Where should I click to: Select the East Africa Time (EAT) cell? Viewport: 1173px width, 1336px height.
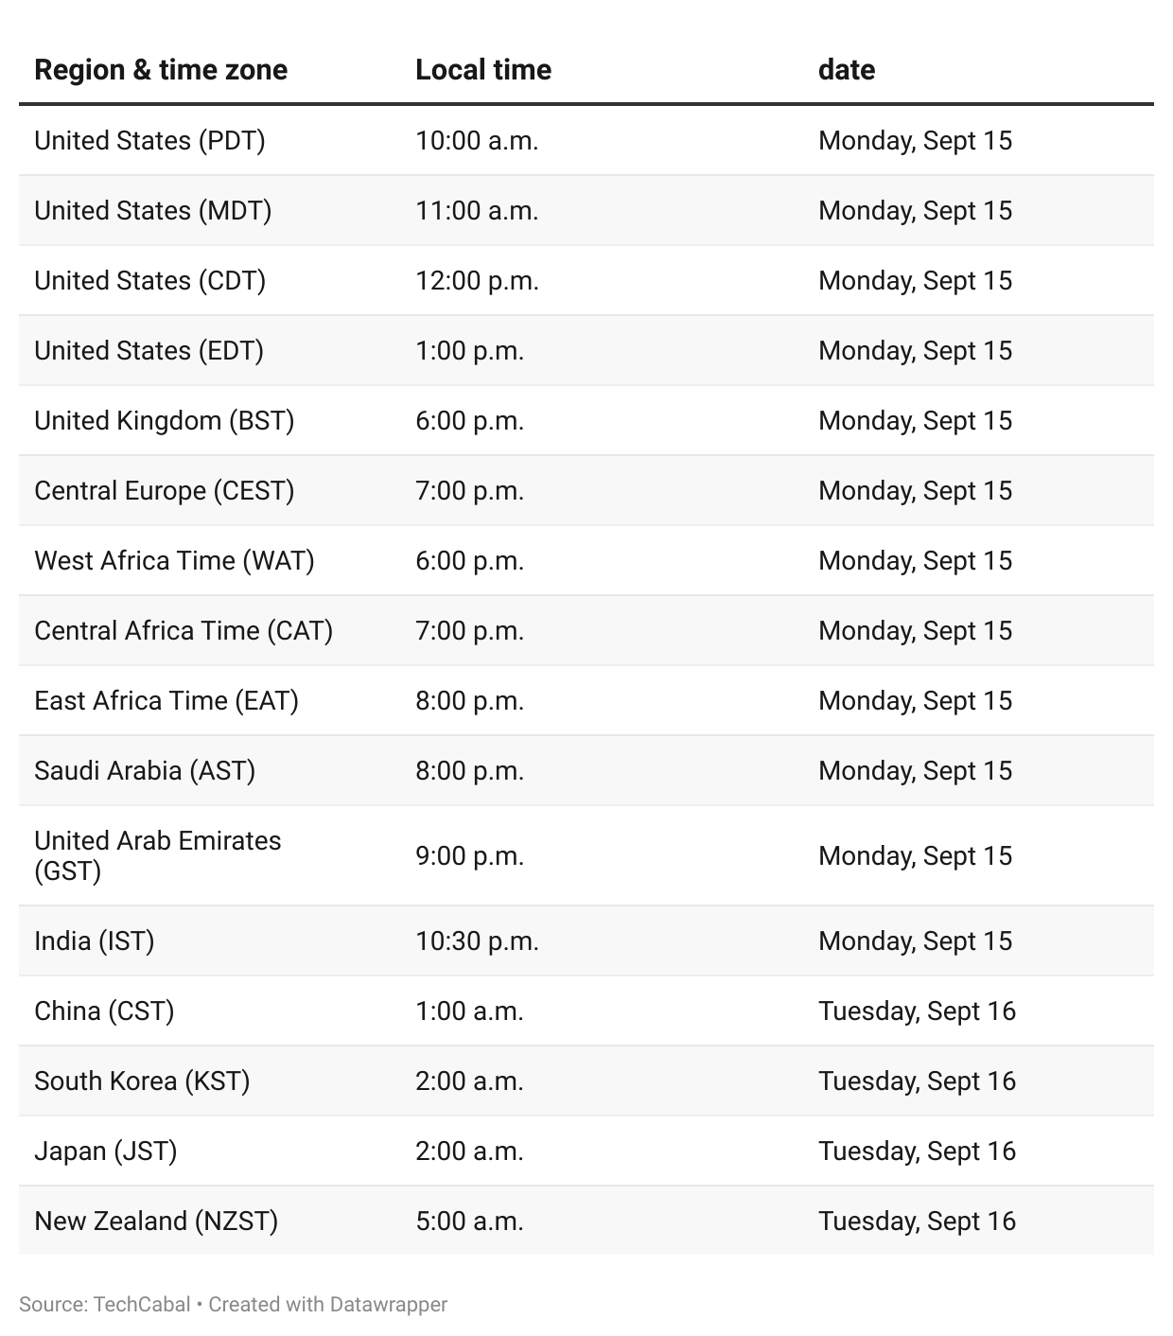tap(166, 700)
